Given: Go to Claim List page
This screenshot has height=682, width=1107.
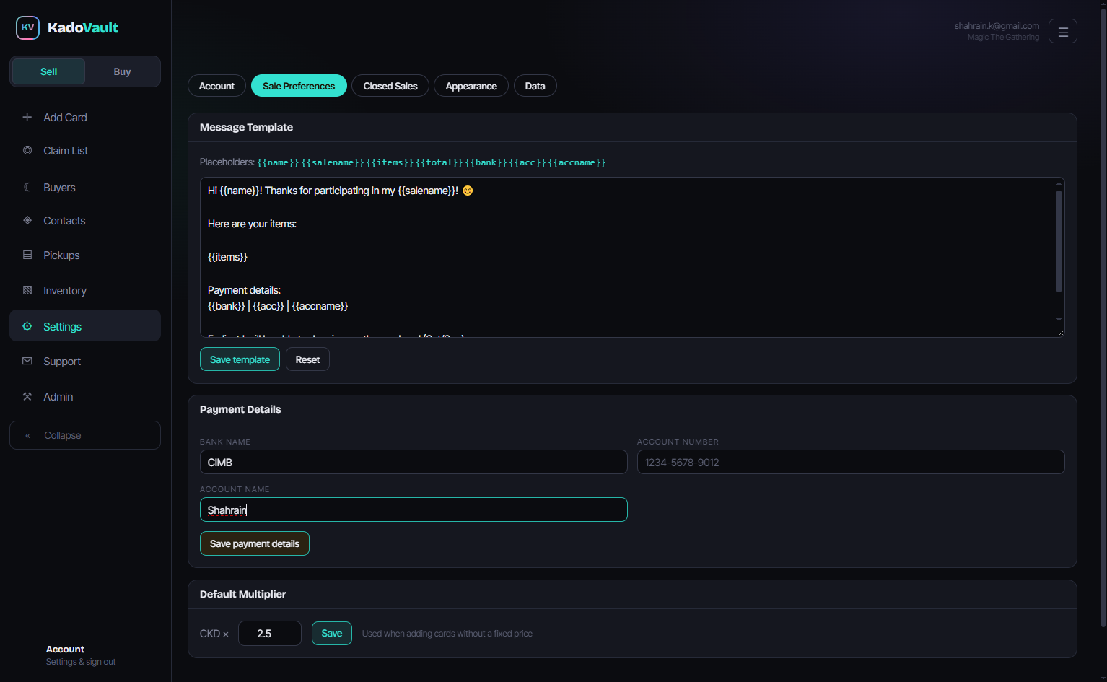Looking at the screenshot, I should point(85,150).
